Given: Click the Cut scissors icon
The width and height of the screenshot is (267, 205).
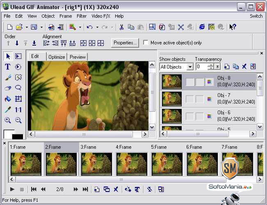Looking at the screenshot, I should point(121,27).
